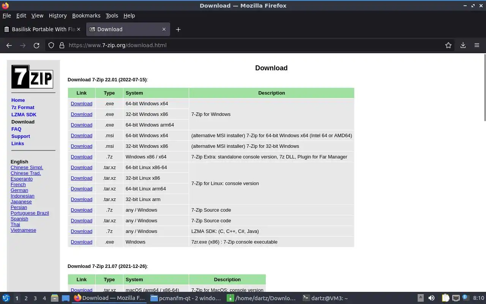
Task: Switch language to Vietnamese
Action: tap(23, 230)
